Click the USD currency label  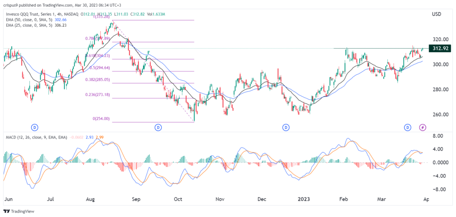436,14
